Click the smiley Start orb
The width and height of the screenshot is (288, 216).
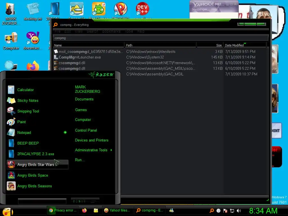[x=7, y=211]
